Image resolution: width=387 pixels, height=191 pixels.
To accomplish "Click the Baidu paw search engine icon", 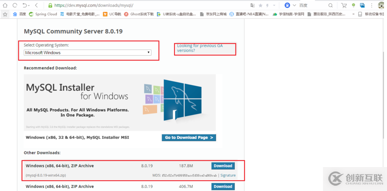I will (x=287, y=5).
